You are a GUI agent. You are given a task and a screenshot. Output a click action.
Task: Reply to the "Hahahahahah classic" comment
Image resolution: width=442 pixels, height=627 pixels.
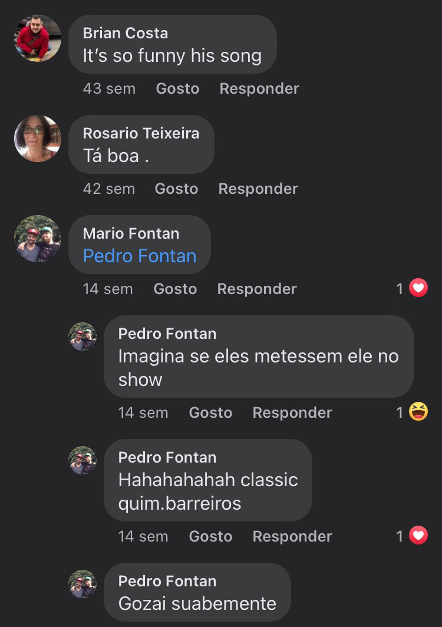(292, 536)
